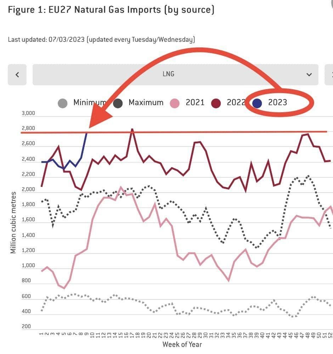333x354 pixels.
Task: Click the chevron on the LNG selector
Action: (309, 75)
